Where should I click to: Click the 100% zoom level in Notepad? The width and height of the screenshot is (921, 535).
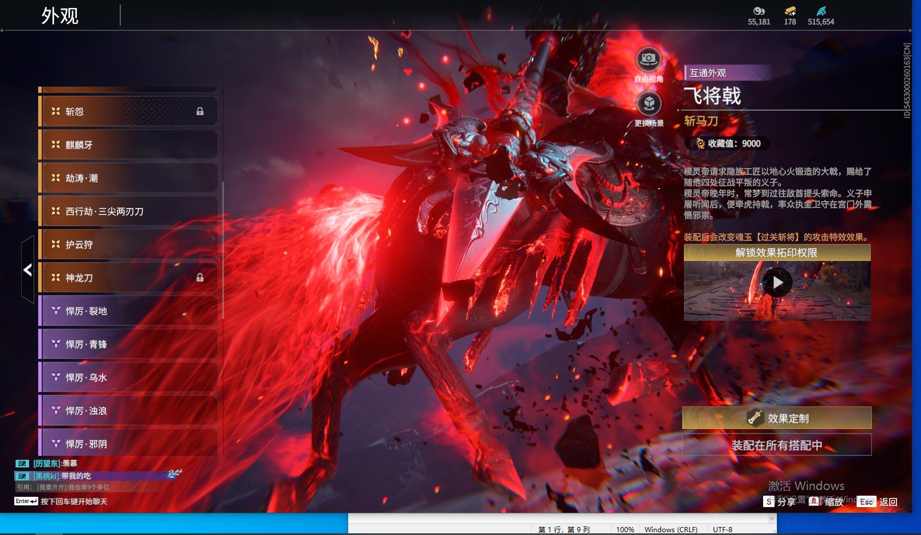(x=625, y=529)
